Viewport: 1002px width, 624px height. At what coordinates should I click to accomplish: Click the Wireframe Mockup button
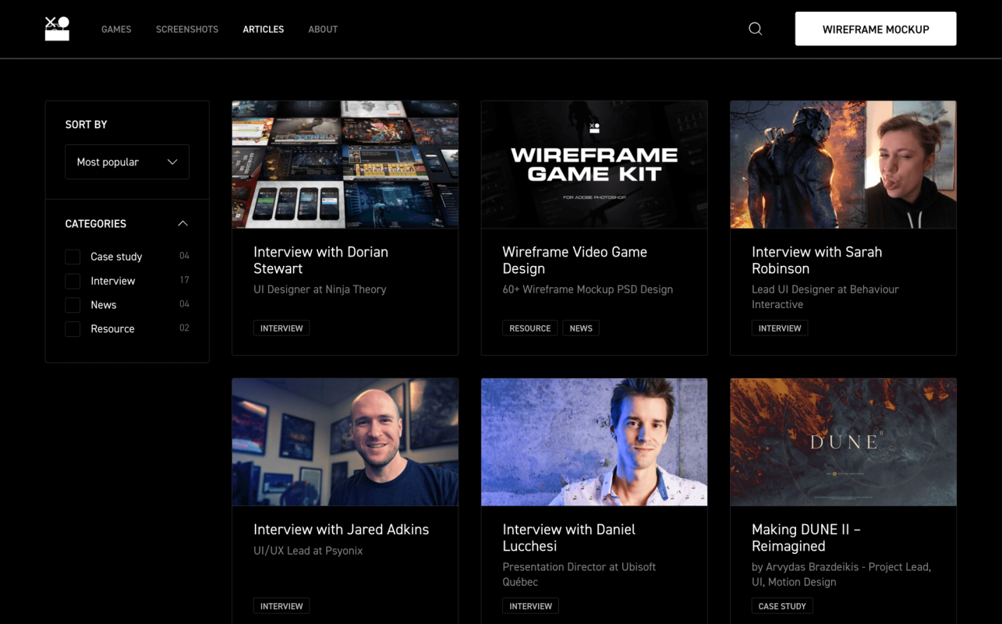tap(876, 29)
